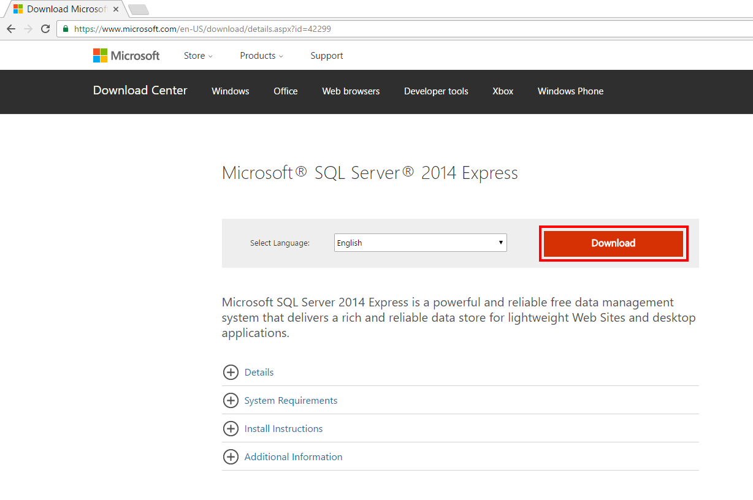Click the browser forward arrow
Image resolution: width=753 pixels, height=500 pixels.
click(x=28, y=28)
